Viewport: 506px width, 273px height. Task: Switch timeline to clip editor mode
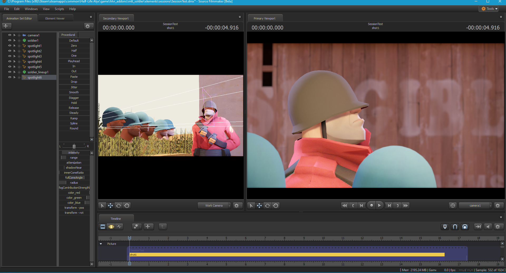[103, 227]
